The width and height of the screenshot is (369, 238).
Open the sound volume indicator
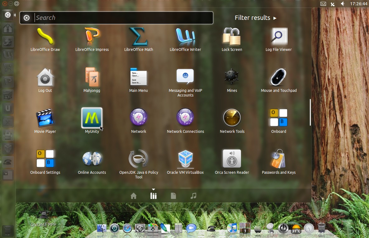pyautogui.click(x=343, y=4)
